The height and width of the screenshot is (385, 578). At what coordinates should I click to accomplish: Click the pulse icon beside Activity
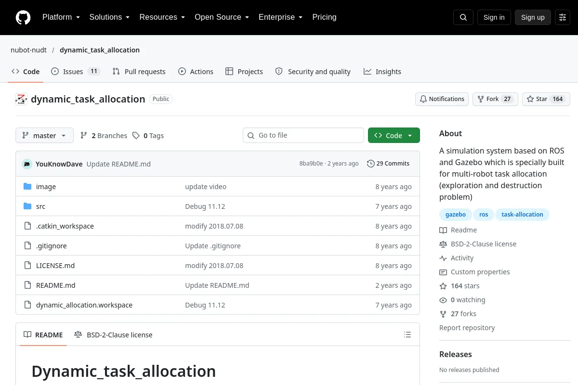point(443,258)
